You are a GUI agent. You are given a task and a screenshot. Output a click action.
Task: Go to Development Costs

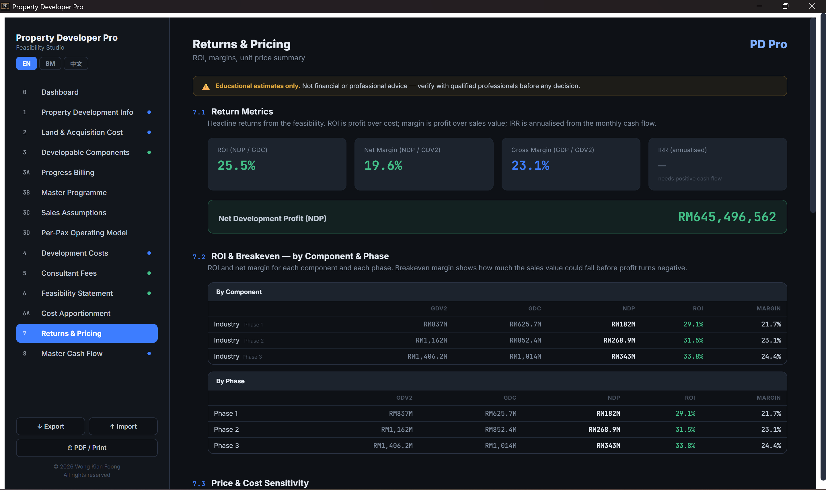pos(87,253)
